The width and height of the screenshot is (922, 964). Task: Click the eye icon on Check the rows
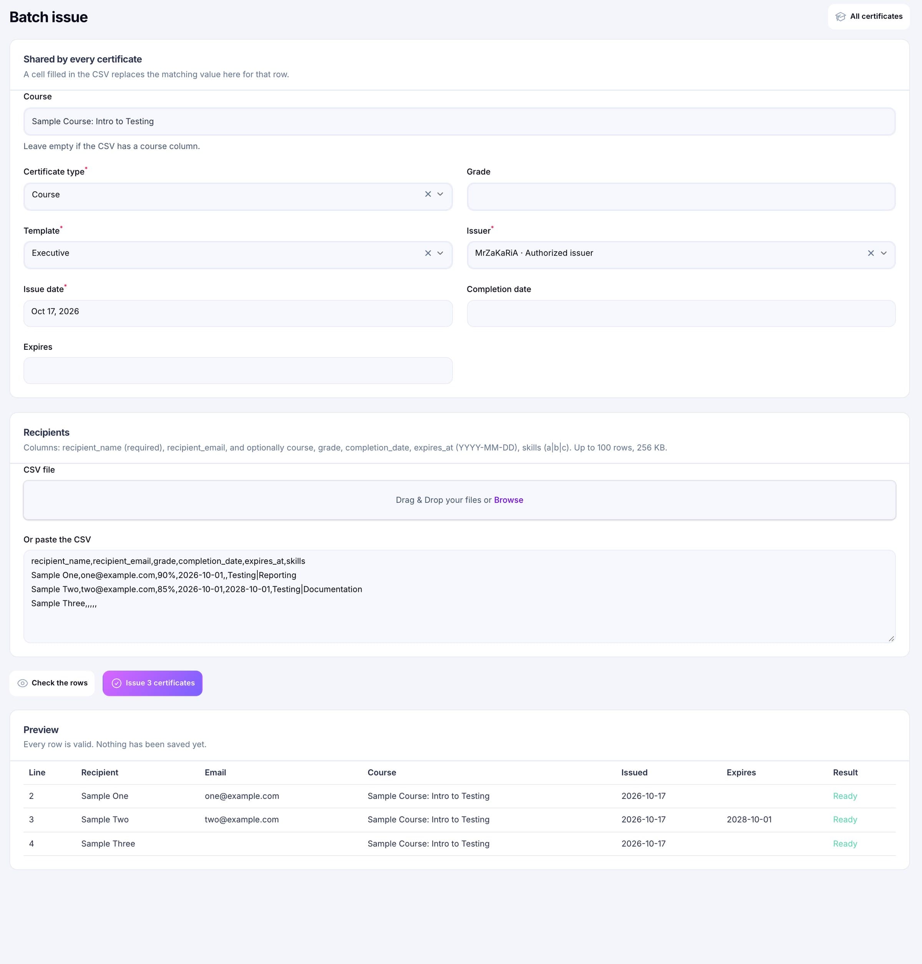pyautogui.click(x=23, y=683)
